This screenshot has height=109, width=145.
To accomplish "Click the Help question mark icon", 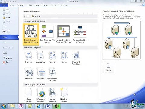I will coord(143,5).
